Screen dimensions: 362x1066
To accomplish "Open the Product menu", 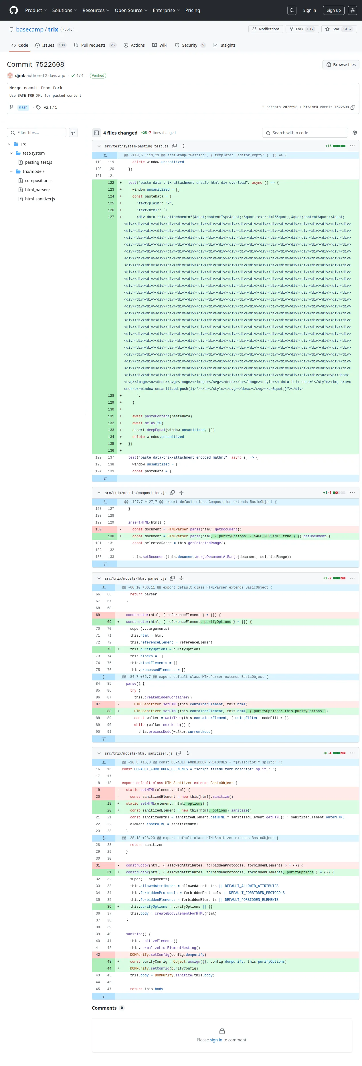I will pyautogui.click(x=36, y=10).
